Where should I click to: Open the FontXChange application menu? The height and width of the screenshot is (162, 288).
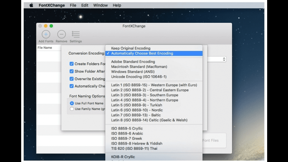point(52,5)
